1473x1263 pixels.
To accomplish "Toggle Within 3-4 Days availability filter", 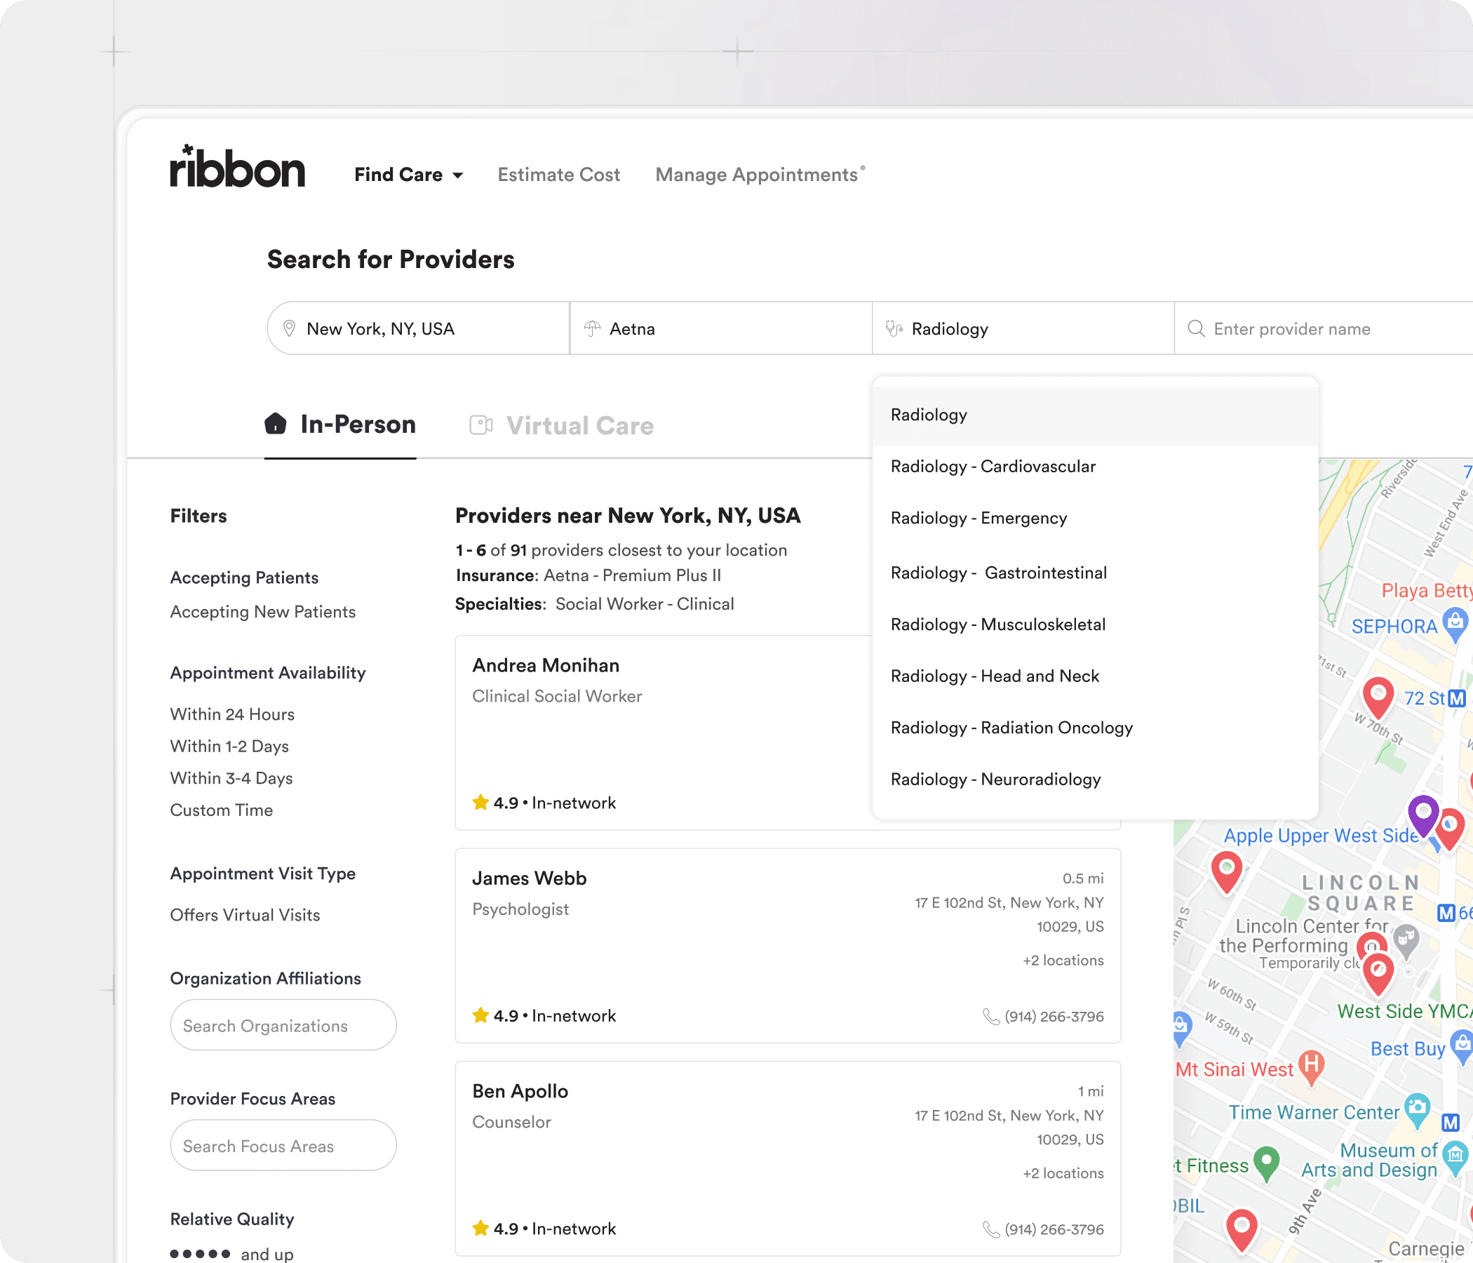I will pos(231,778).
